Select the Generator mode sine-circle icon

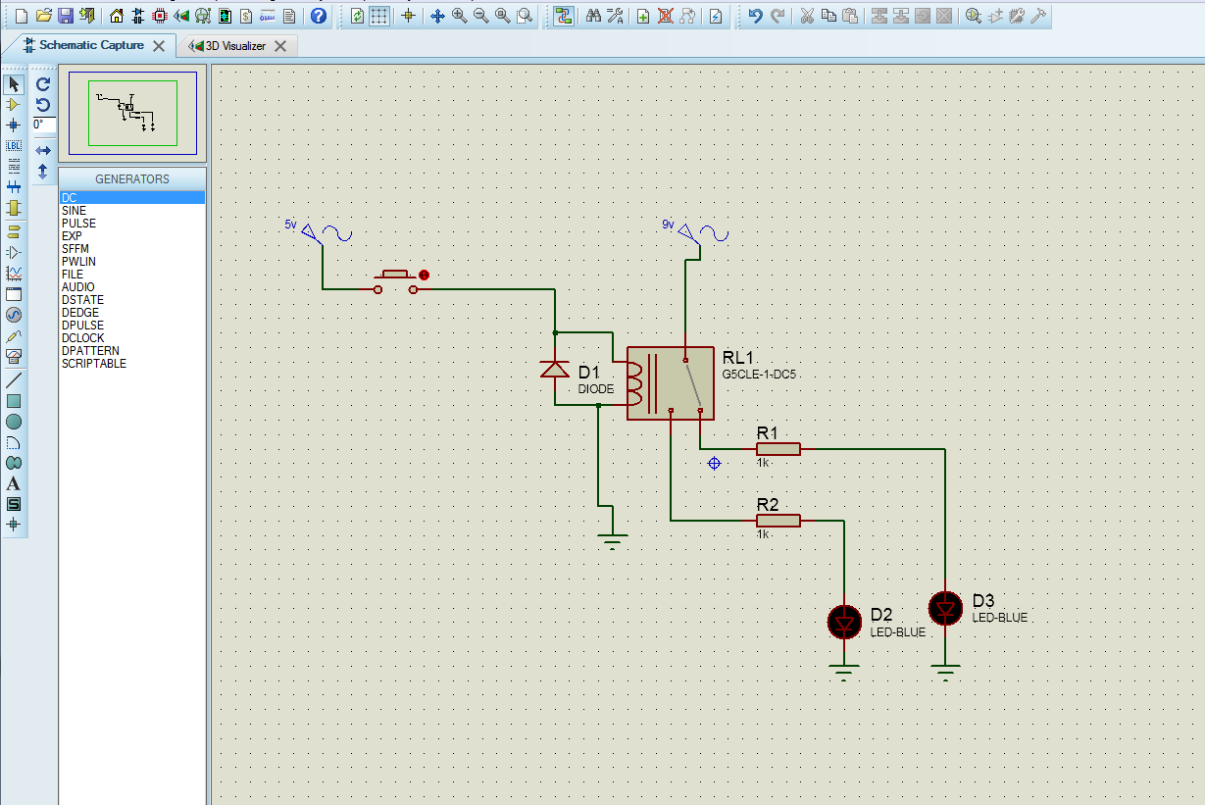click(x=14, y=315)
